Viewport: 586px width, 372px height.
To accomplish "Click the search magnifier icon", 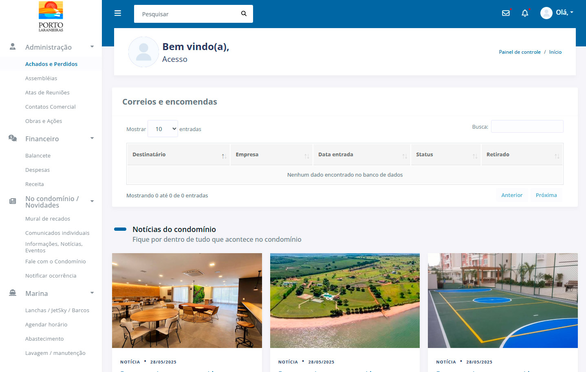I will 244,13.
